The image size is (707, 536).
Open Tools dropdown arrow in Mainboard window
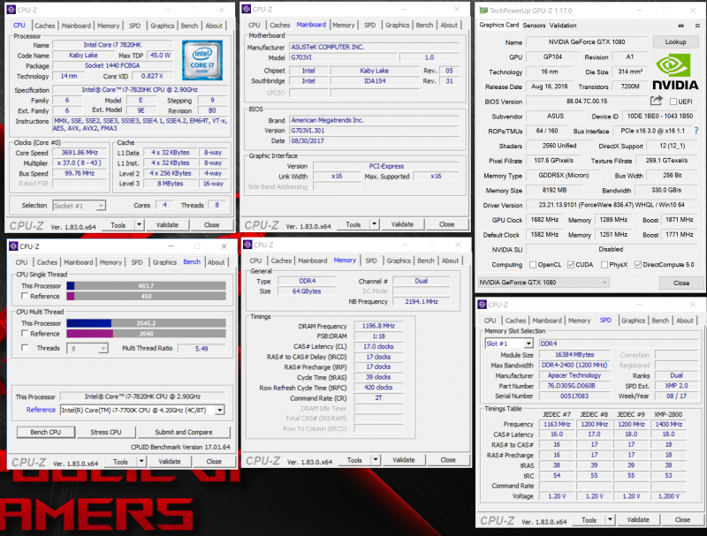coord(374,224)
